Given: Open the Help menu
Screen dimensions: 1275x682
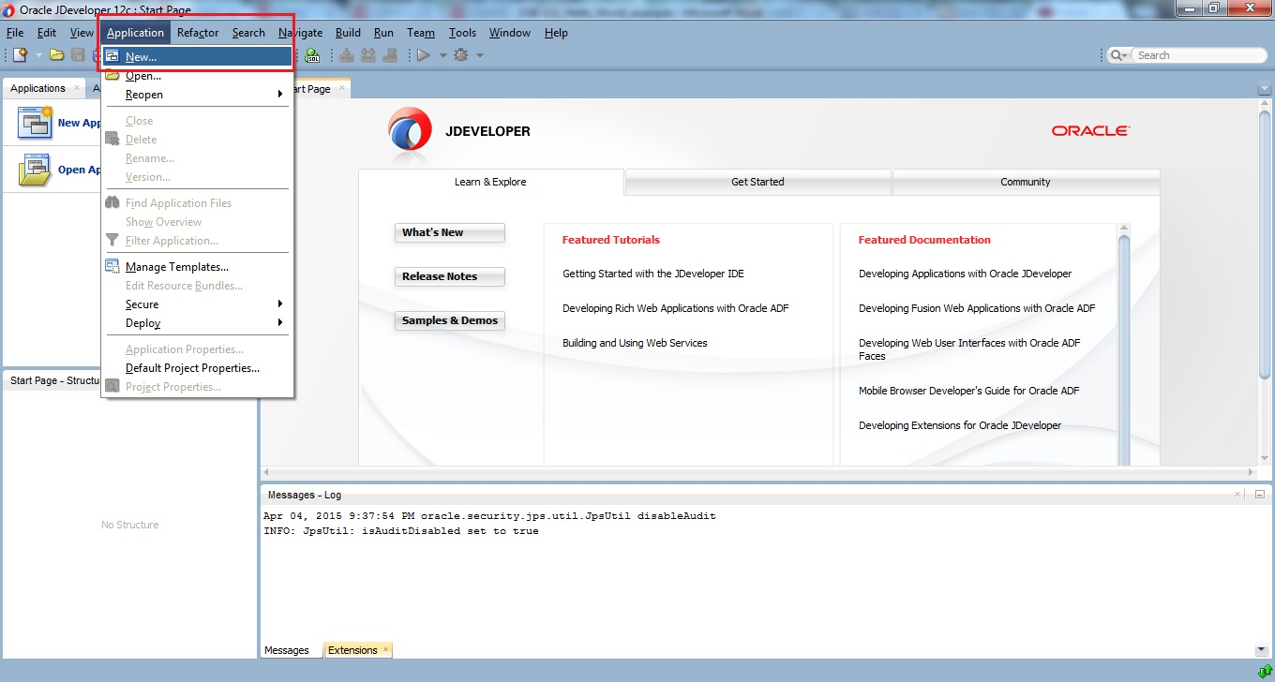Looking at the screenshot, I should pos(556,33).
